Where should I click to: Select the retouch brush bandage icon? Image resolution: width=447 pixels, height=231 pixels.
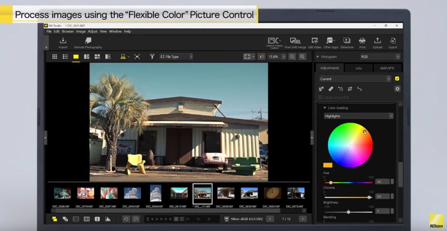click(x=331, y=89)
